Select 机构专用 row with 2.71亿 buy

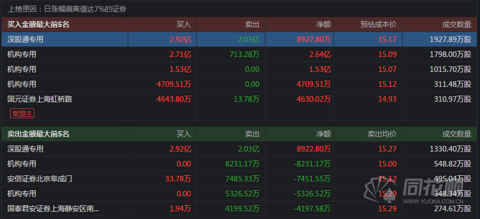(240, 54)
